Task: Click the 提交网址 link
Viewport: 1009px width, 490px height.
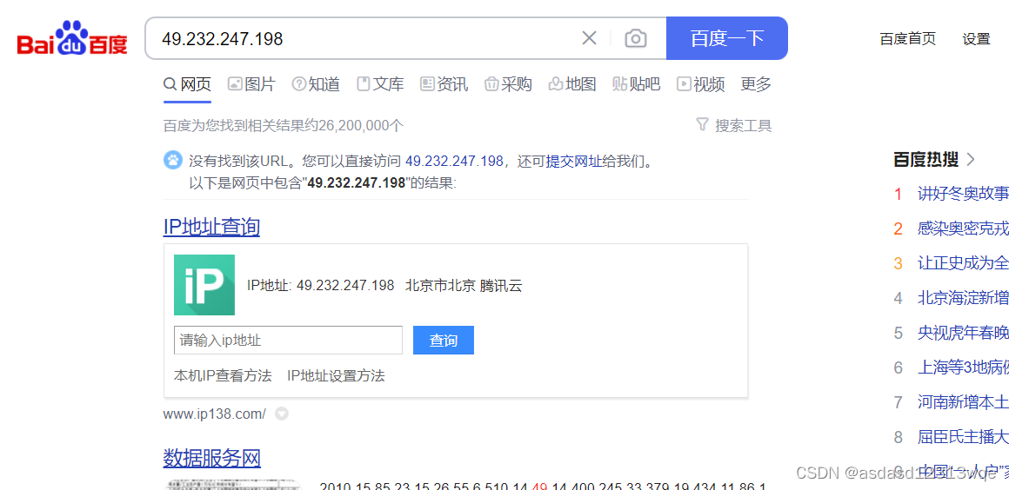Action: [x=574, y=161]
